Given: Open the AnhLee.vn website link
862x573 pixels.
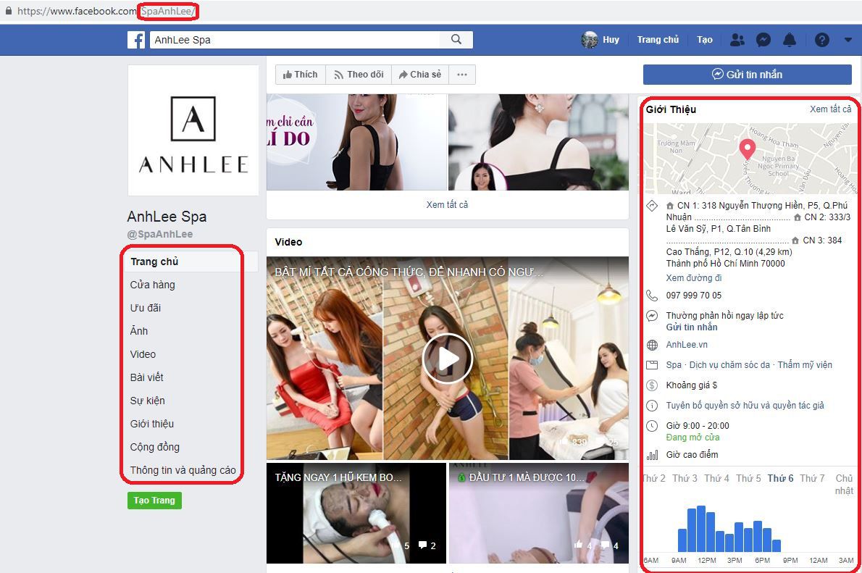Looking at the screenshot, I should click(687, 345).
